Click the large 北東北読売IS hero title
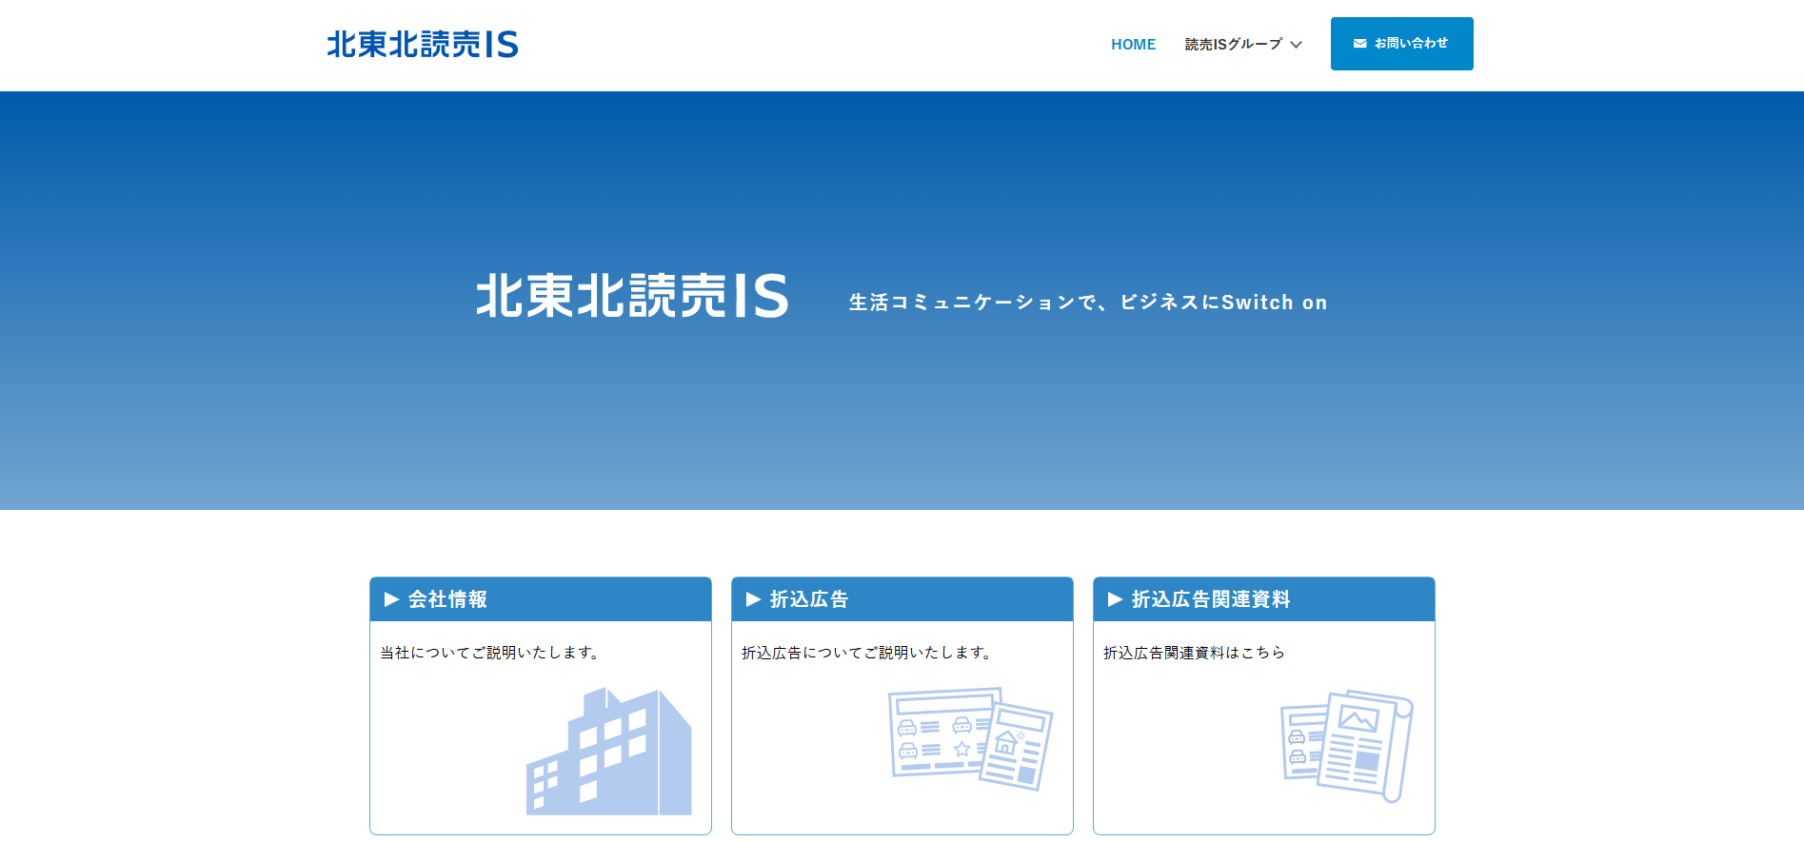1804x842 pixels. point(633,296)
